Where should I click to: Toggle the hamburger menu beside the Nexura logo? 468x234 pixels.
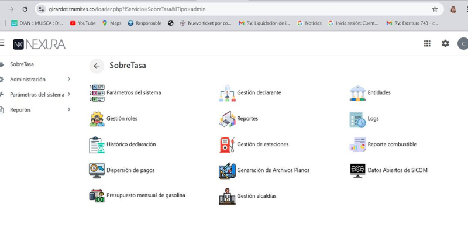click(x=2, y=43)
